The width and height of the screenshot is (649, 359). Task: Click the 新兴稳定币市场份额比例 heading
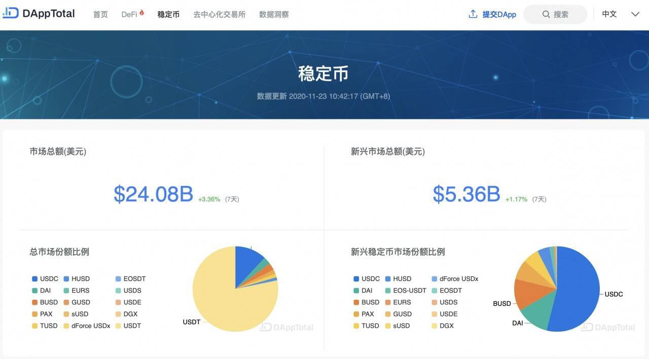(x=398, y=252)
